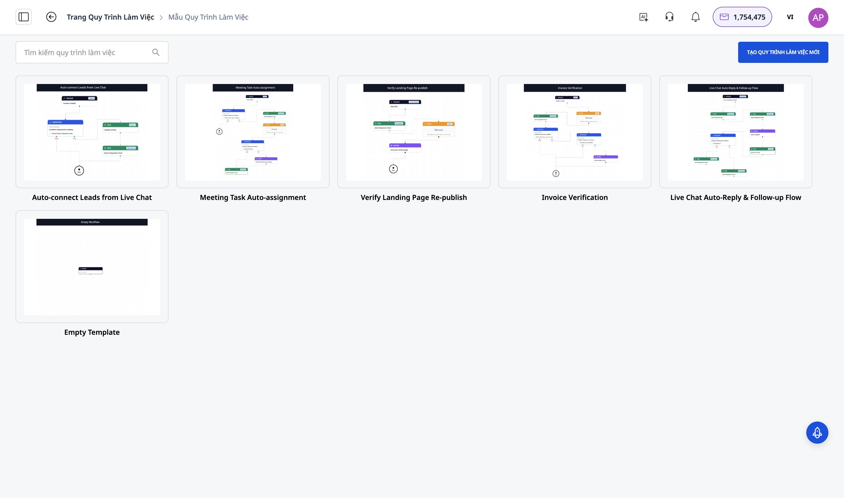Viewport: 844px width, 498px height.
Task: Open support headset icon
Action: click(669, 17)
